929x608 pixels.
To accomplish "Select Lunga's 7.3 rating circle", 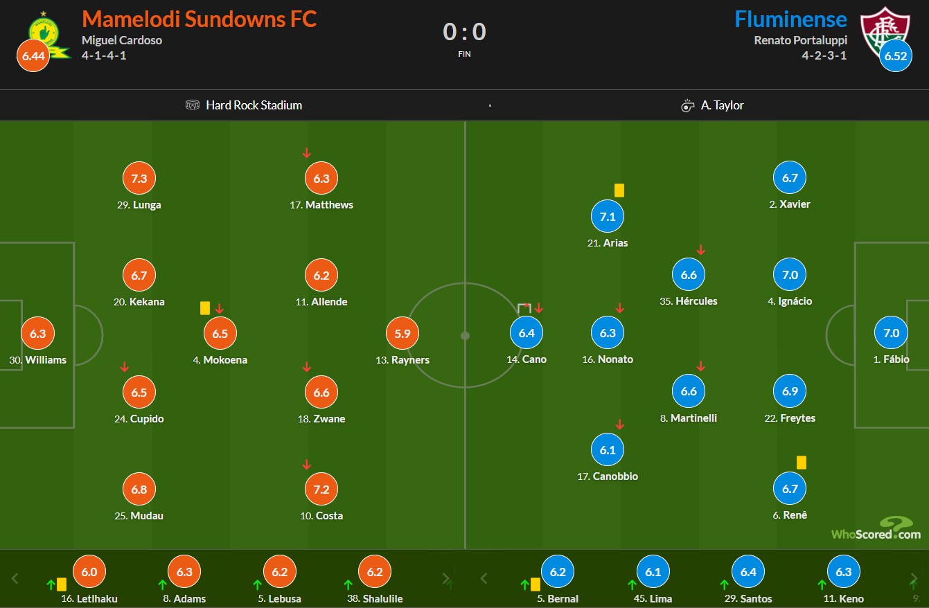I will [x=139, y=179].
